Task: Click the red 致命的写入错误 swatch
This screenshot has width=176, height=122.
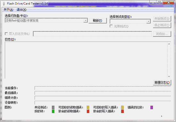Action: click(123, 111)
